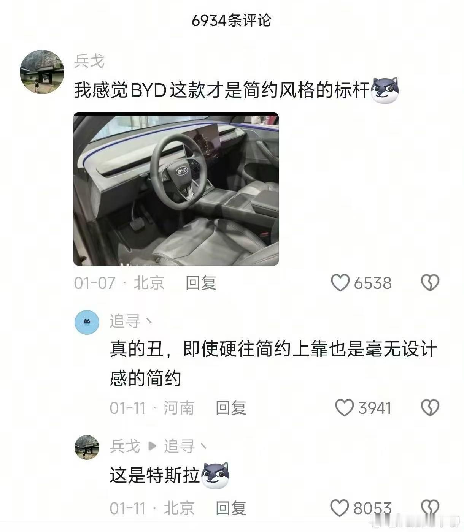The height and width of the screenshot is (532, 464).
Task: Tap the 6934条评论 header title
Action: [231, 20]
